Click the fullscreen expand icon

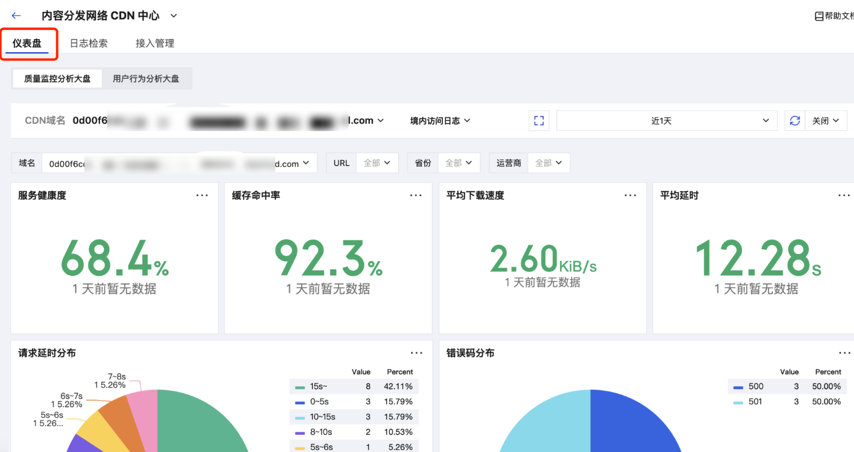539,121
